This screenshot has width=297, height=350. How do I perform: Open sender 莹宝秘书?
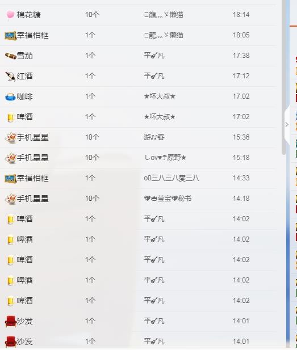point(168,199)
